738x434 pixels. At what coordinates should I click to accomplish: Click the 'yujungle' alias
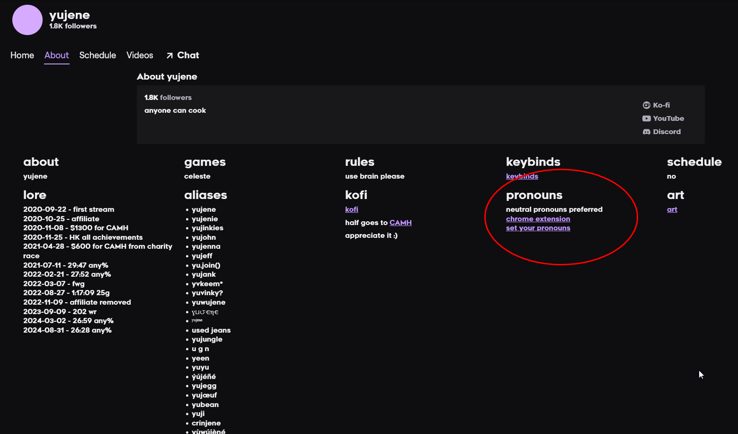click(x=207, y=339)
